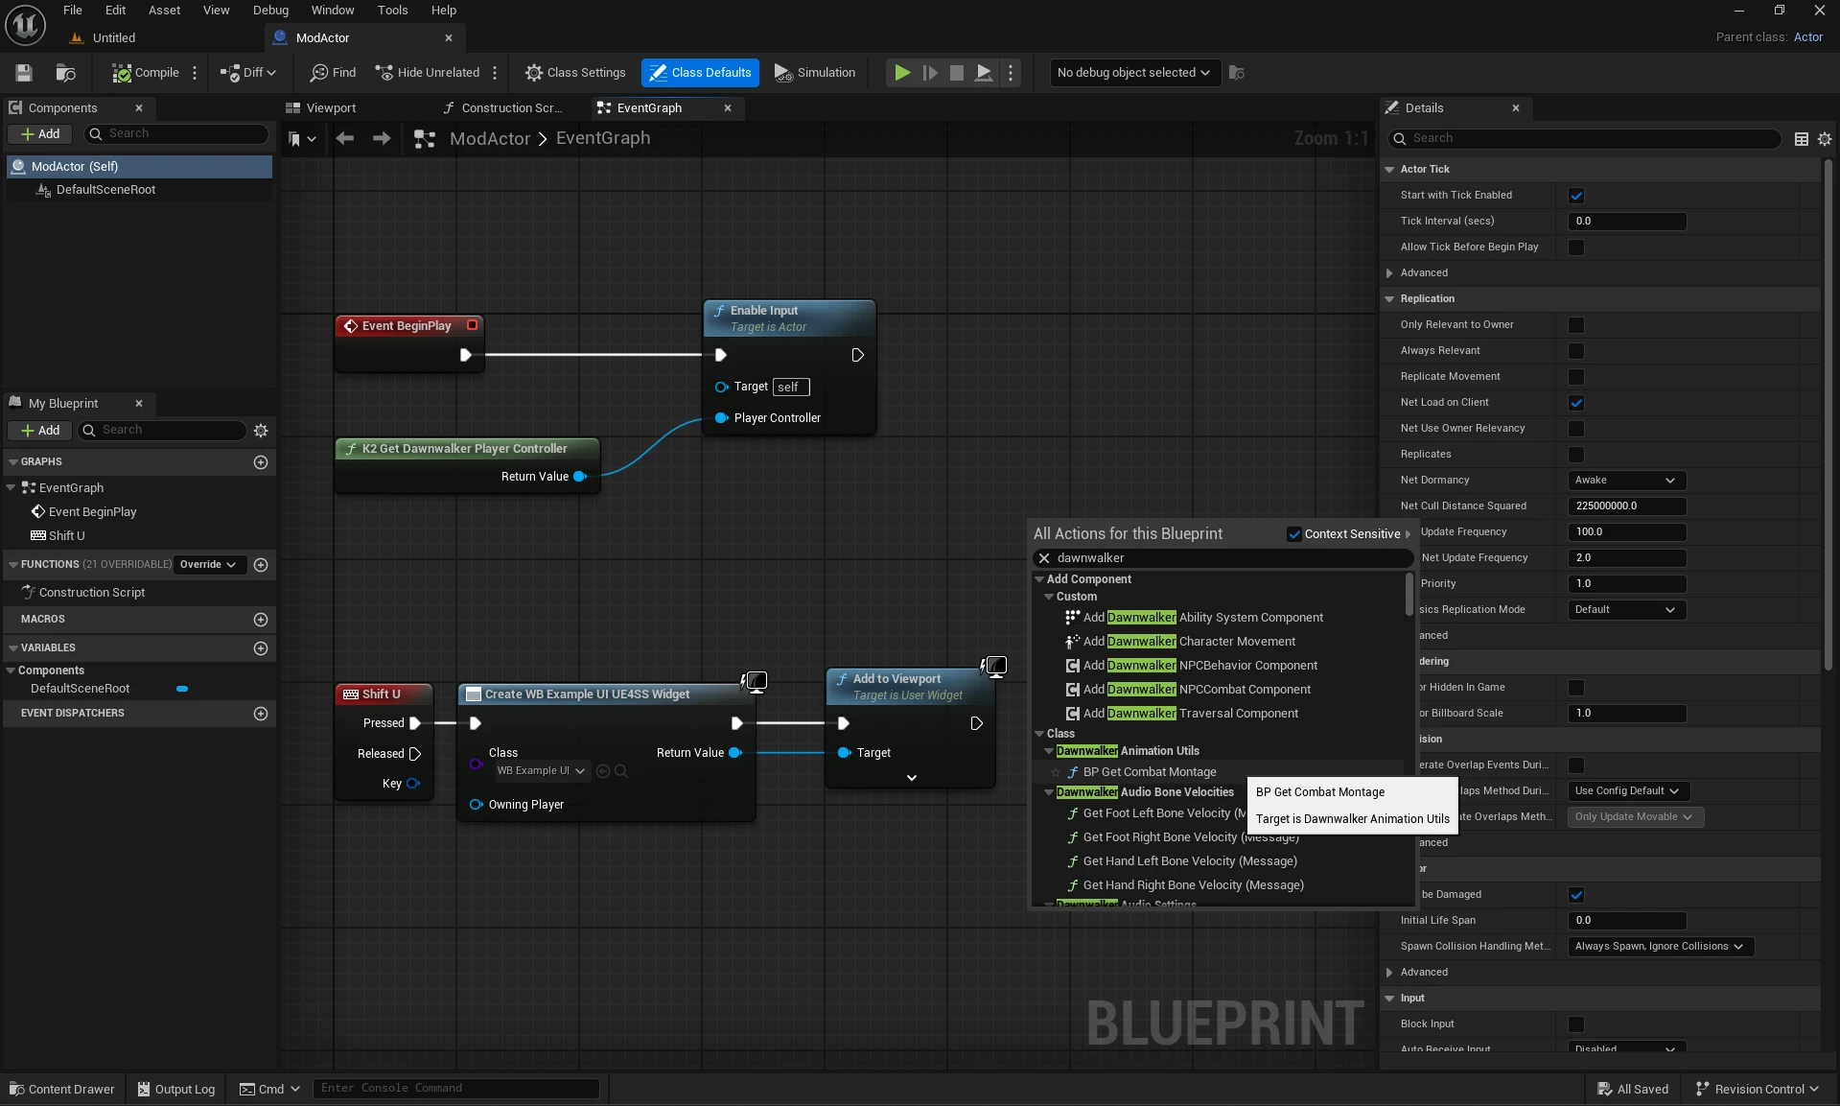1840x1106 pixels.
Task: Navigate forward in graph history
Action: point(382,138)
